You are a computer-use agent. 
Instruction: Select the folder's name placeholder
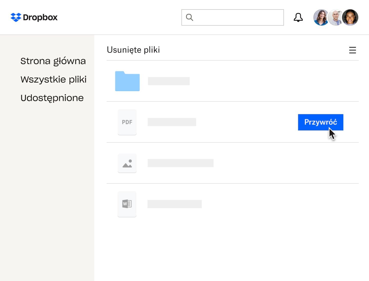point(169,81)
